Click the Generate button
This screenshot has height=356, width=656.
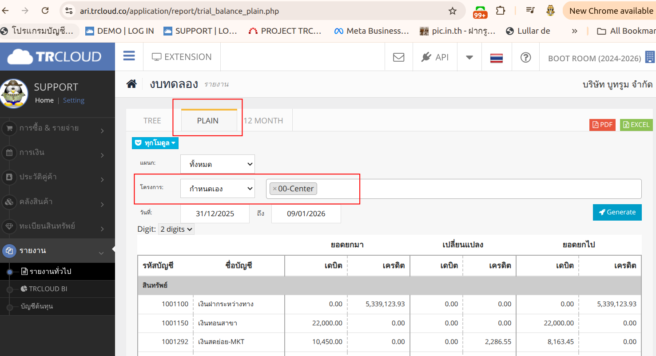coord(617,212)
